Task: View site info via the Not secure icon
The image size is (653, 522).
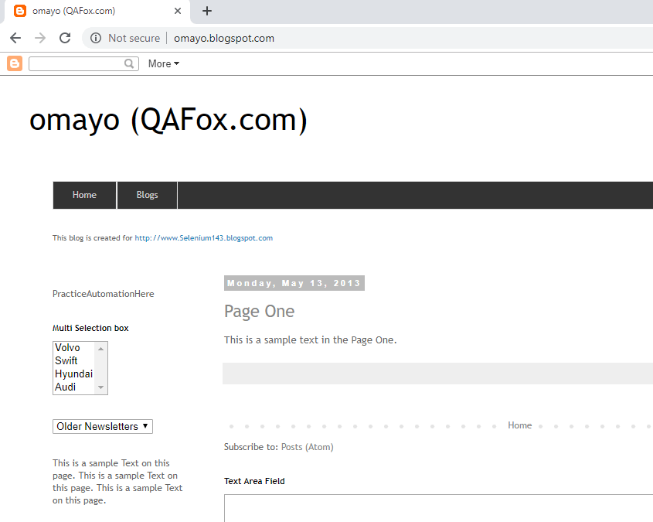Action: (96, 39)
